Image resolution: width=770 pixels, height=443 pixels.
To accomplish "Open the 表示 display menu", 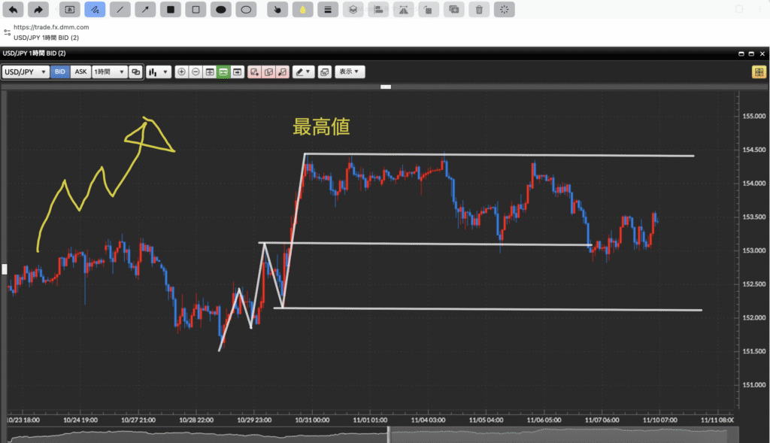I will coord(350,72).
